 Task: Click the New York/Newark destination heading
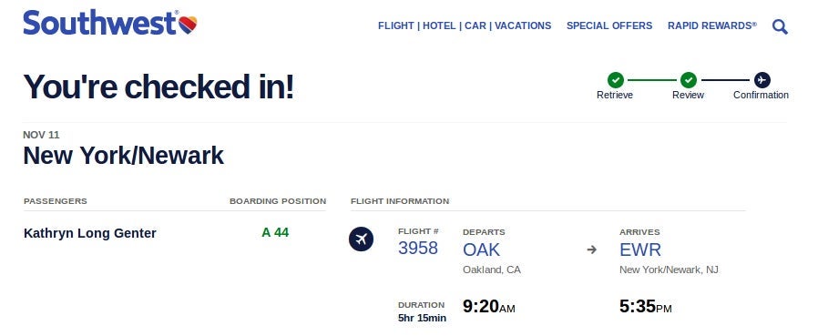(x=124, y=156)
